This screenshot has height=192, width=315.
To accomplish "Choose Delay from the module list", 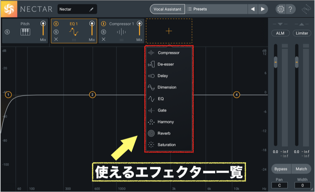I will pyautogui.click(x=169, y=76).
